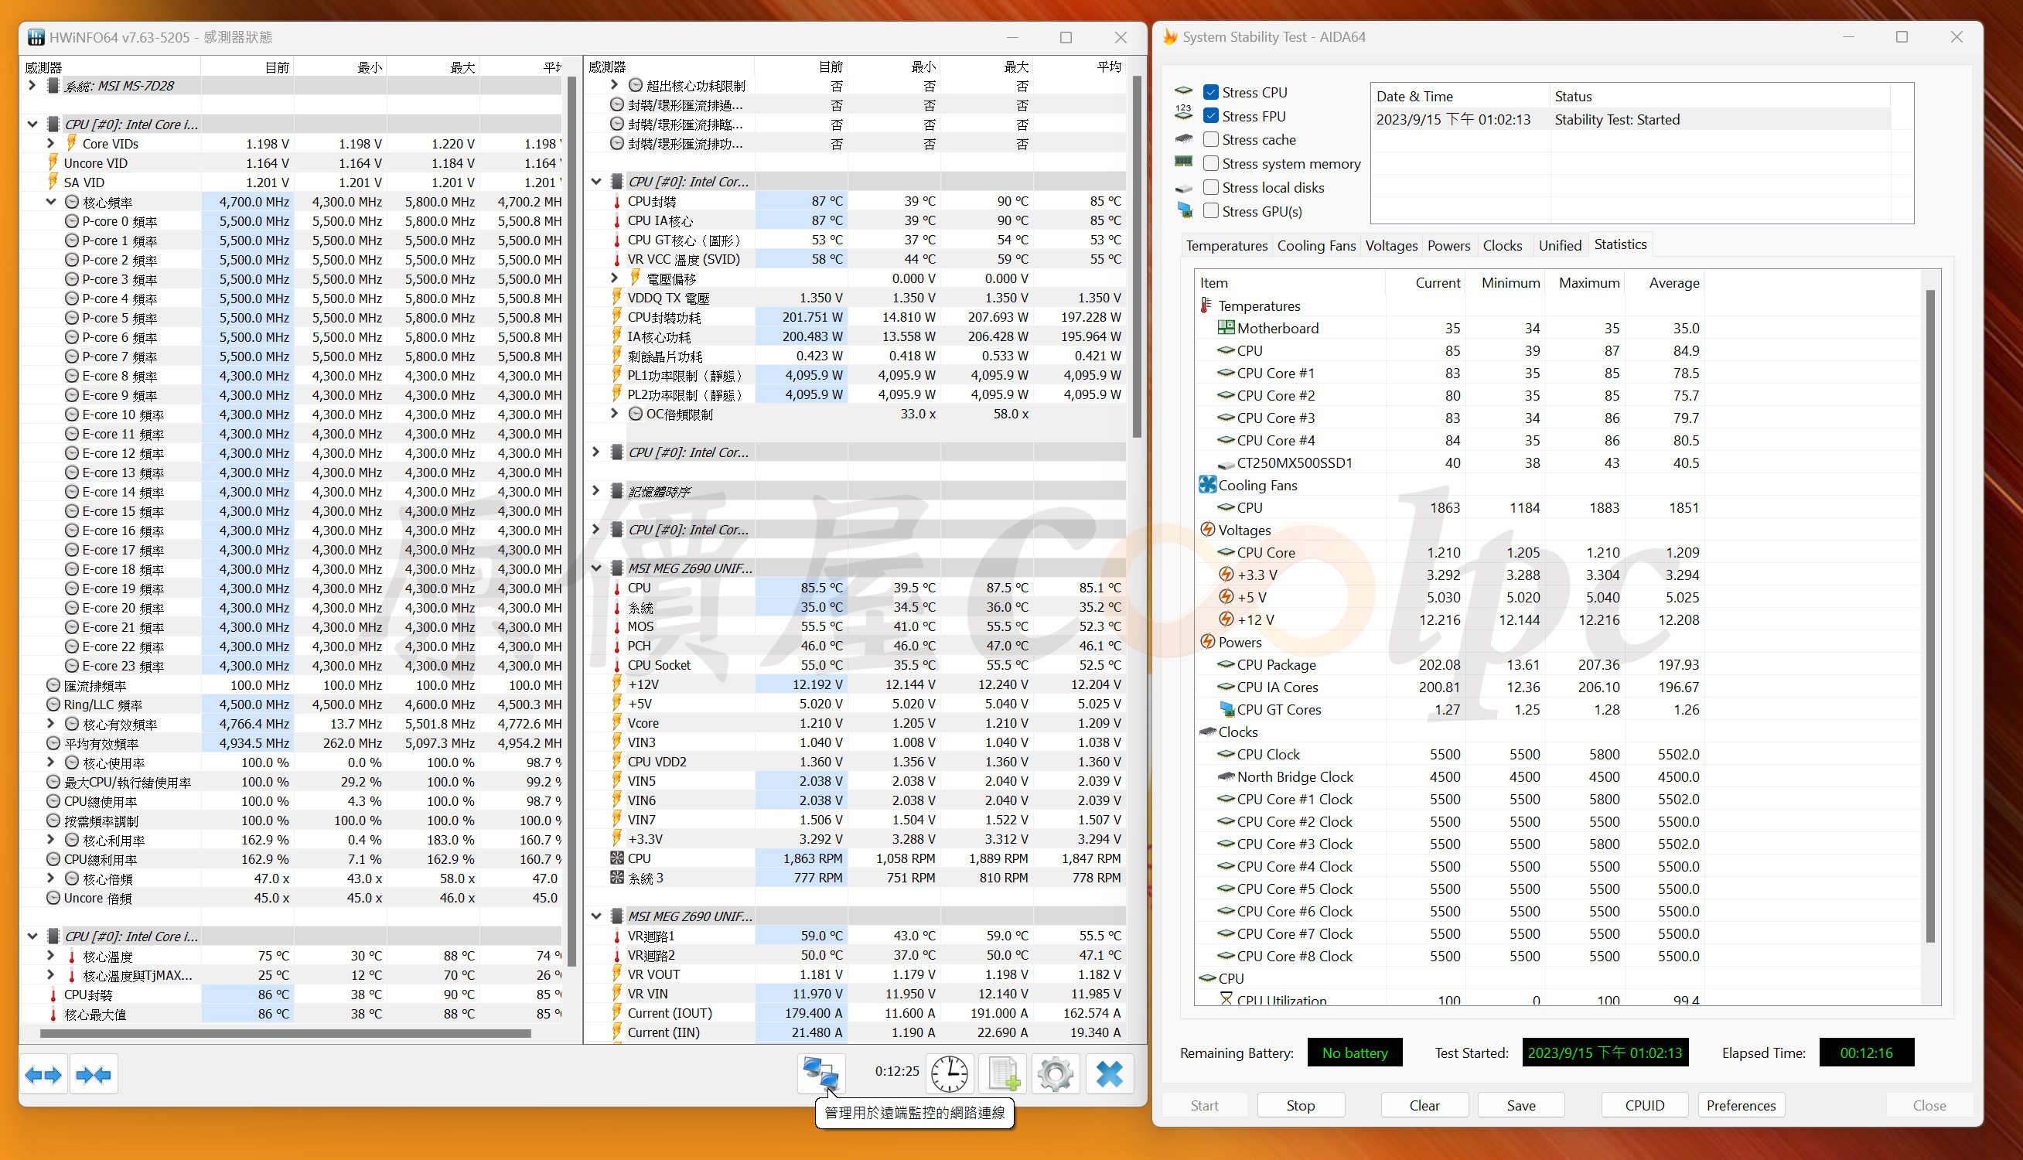This screenshot has width=2023, height=1160.
Task: Expand Core VIDs row in HWiNFO
Action: (51, 143)
